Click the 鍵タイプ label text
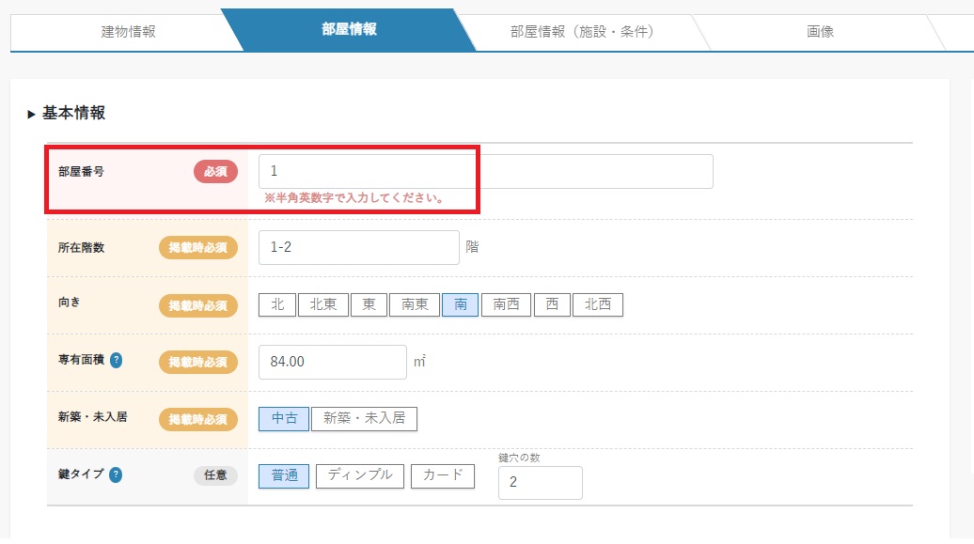The height and width of the screenshot is (544, 974). 82,474
